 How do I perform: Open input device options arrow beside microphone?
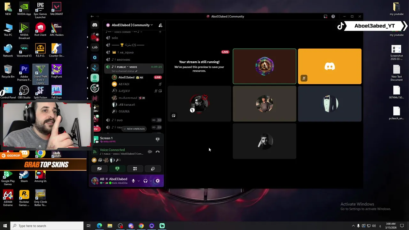point(138,181)
